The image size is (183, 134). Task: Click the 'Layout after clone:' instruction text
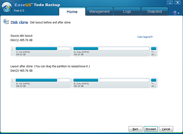tap(50, 66)
